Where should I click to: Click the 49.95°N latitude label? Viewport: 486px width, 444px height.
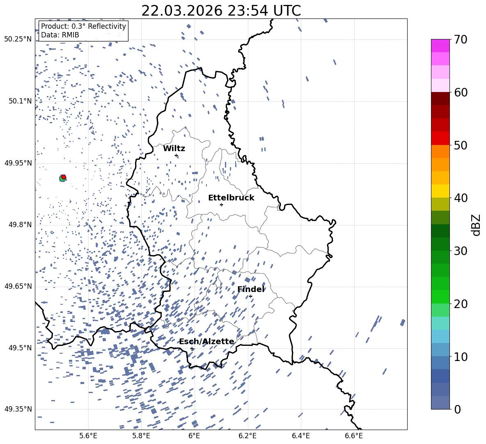point(18,163)
